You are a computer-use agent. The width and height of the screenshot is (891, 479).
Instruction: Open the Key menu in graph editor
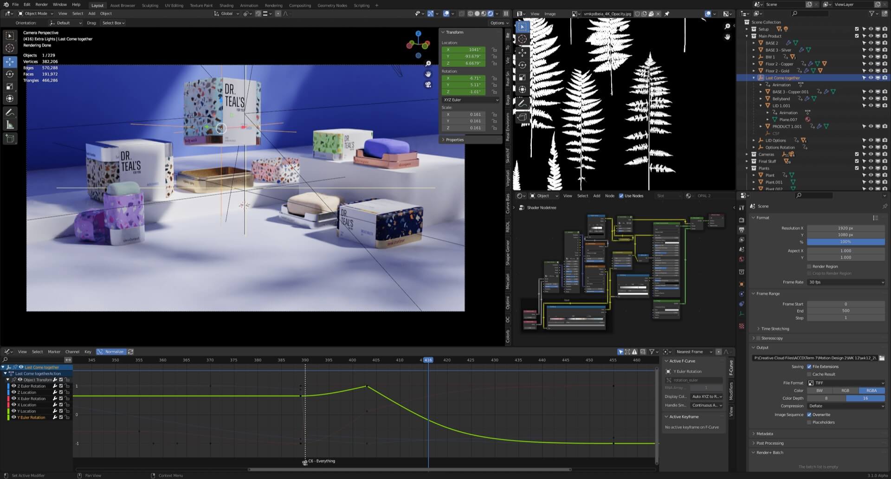coord(88,352)
